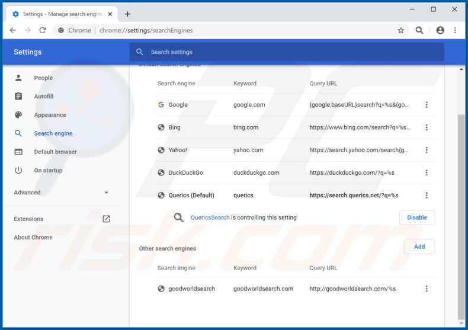Open more actions for goodworldsearch entry
The image size is (468, 330).
pyautogui.click(x=427, y=289)
